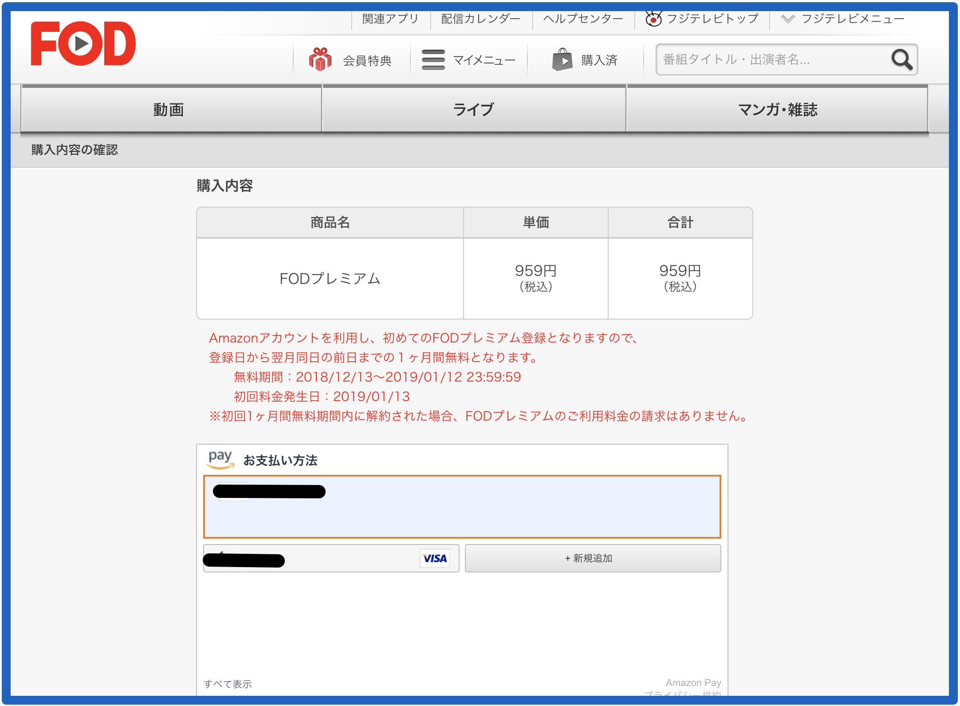
Task: Click the すべて表示 link
Action: (228, 684)
